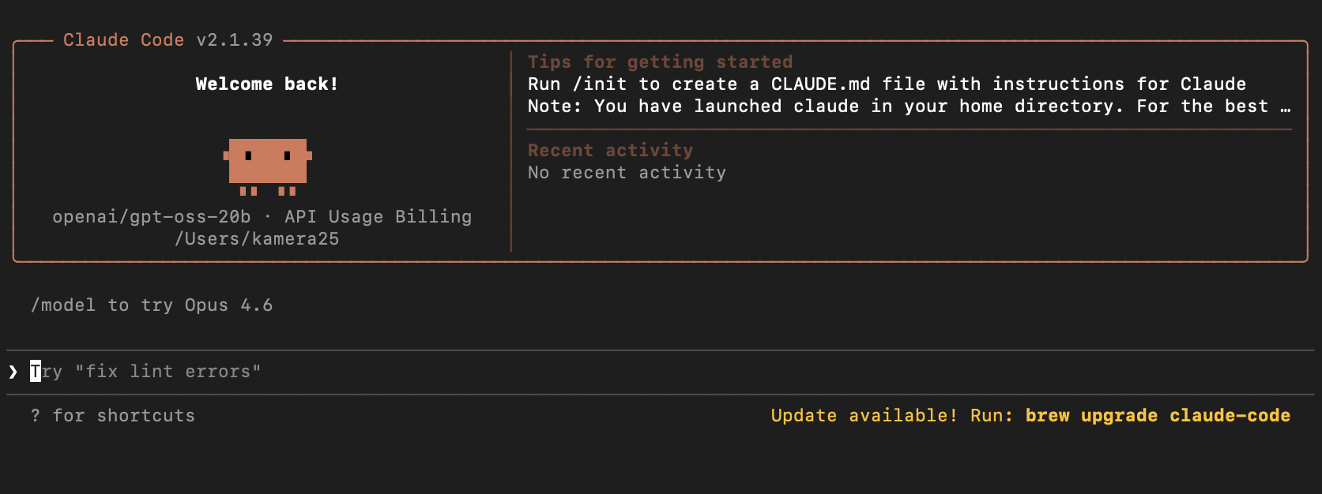This screenshot has width=1322, height=494.
Task: Click the "Tips for getting started" heading
Action: tap(660, 62)
